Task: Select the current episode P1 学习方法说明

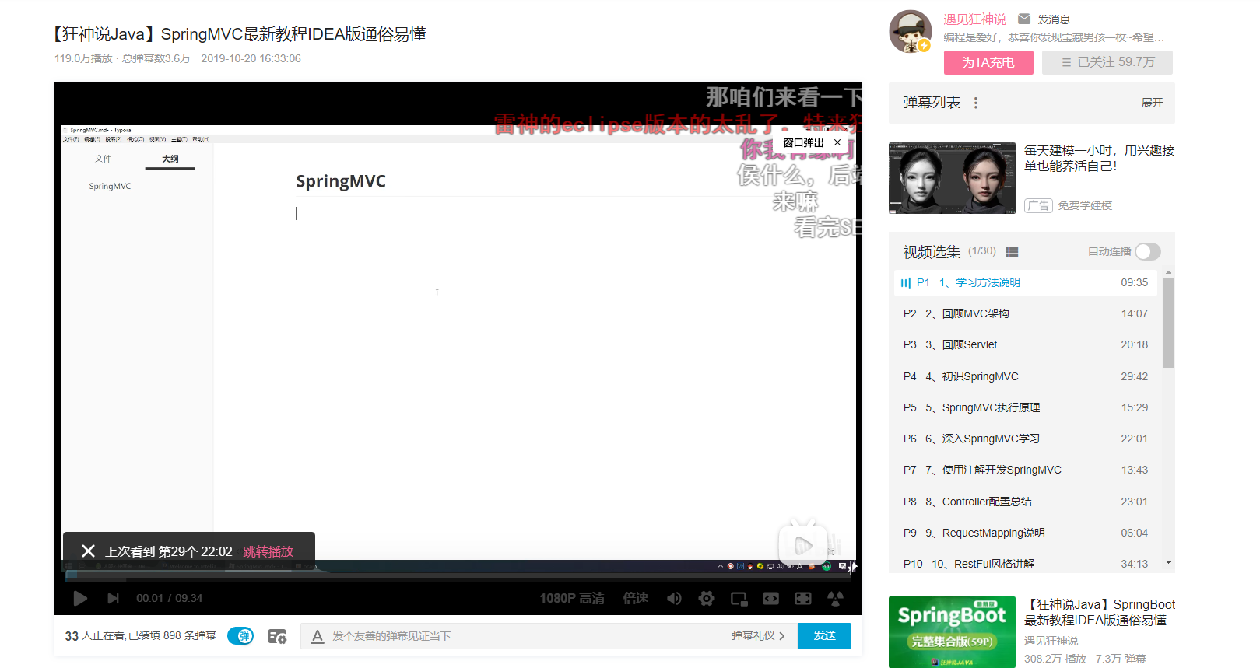Action: coord(1026,282)
